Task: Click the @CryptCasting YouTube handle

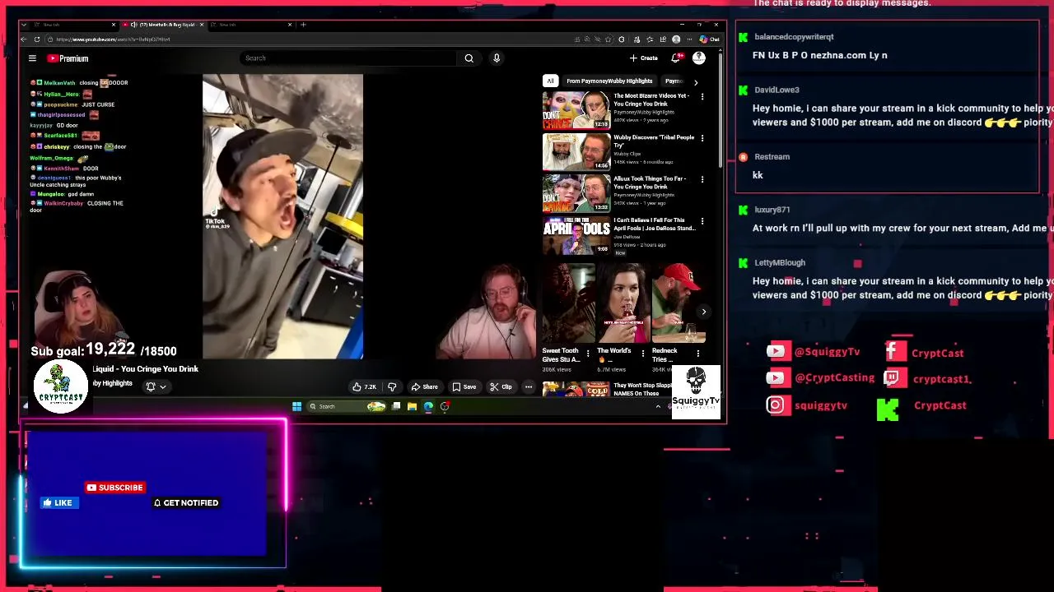Action: (x=835, y=377)
